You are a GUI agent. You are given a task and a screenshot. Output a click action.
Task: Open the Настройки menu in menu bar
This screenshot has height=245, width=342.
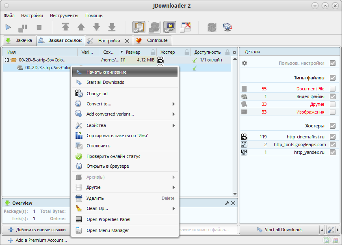click(x=32, y=15)
